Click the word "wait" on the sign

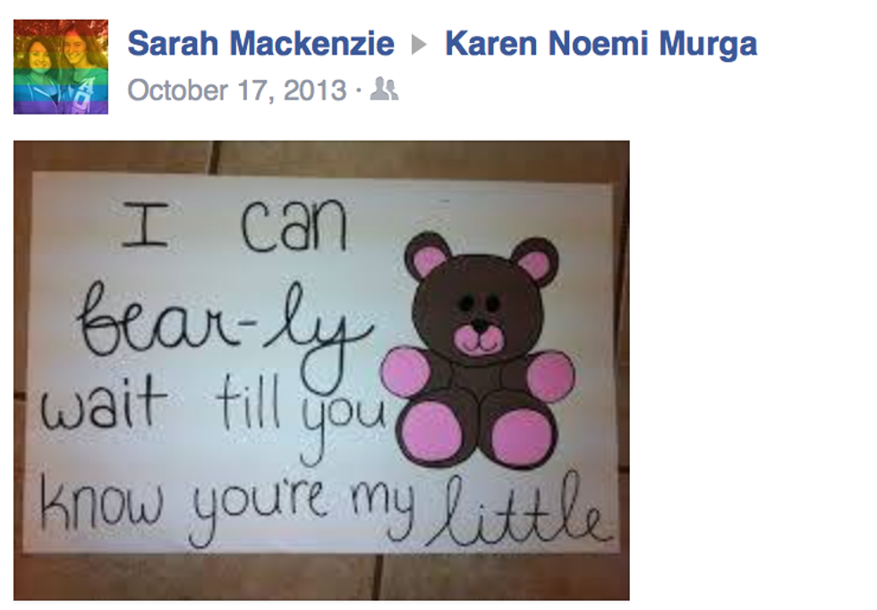(104, 401)
